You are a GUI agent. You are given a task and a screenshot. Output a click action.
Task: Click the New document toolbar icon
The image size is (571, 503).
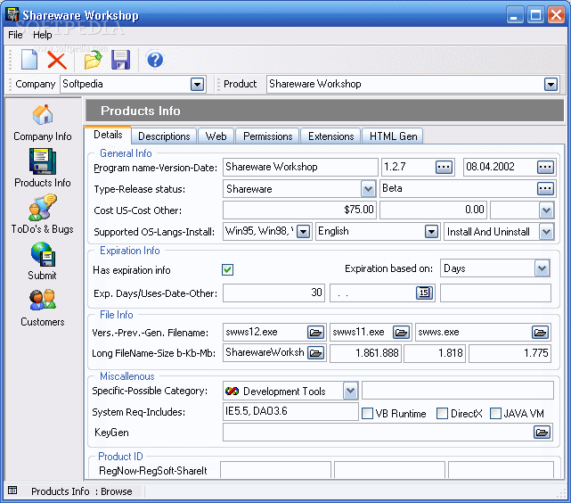point(29,60)
